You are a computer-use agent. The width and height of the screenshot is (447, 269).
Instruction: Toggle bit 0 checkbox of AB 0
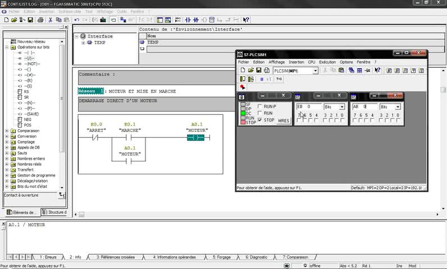point(398,120)
